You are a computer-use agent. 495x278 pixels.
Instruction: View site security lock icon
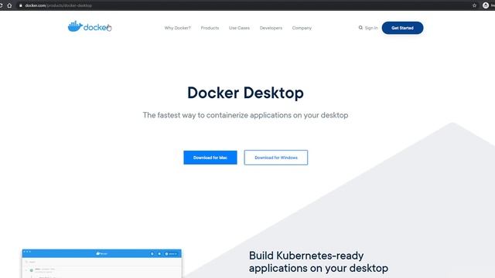(21, 5)
